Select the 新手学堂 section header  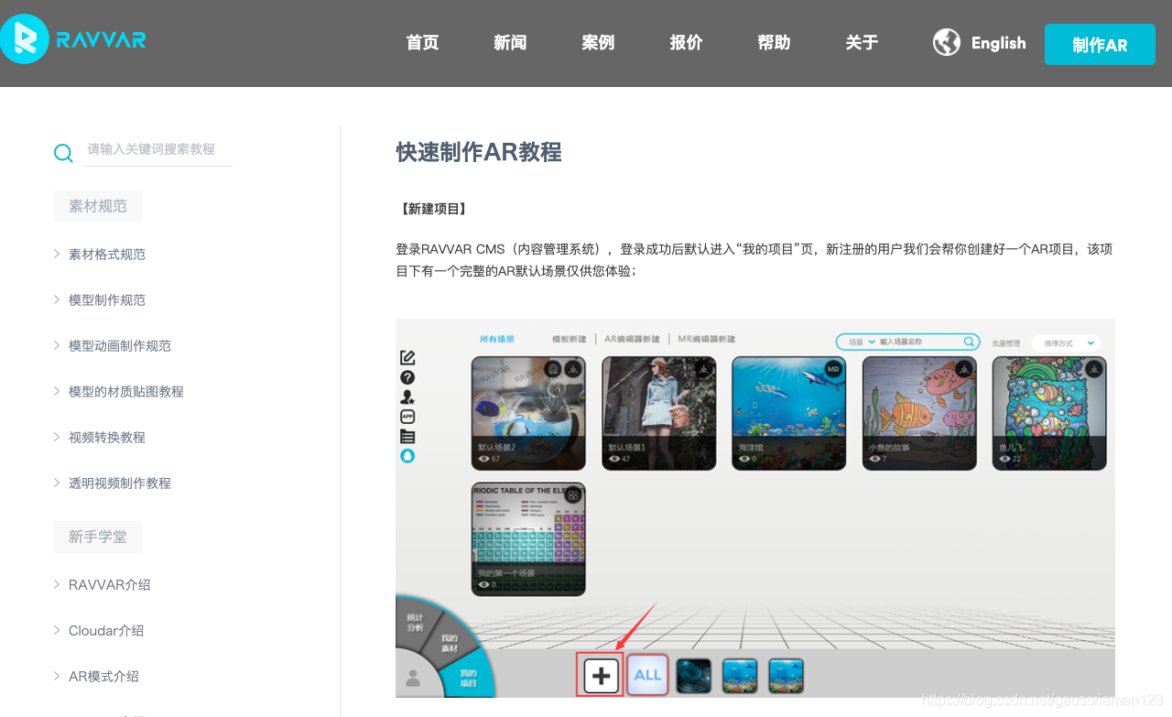pyautogui.click(x=98, y=538)
